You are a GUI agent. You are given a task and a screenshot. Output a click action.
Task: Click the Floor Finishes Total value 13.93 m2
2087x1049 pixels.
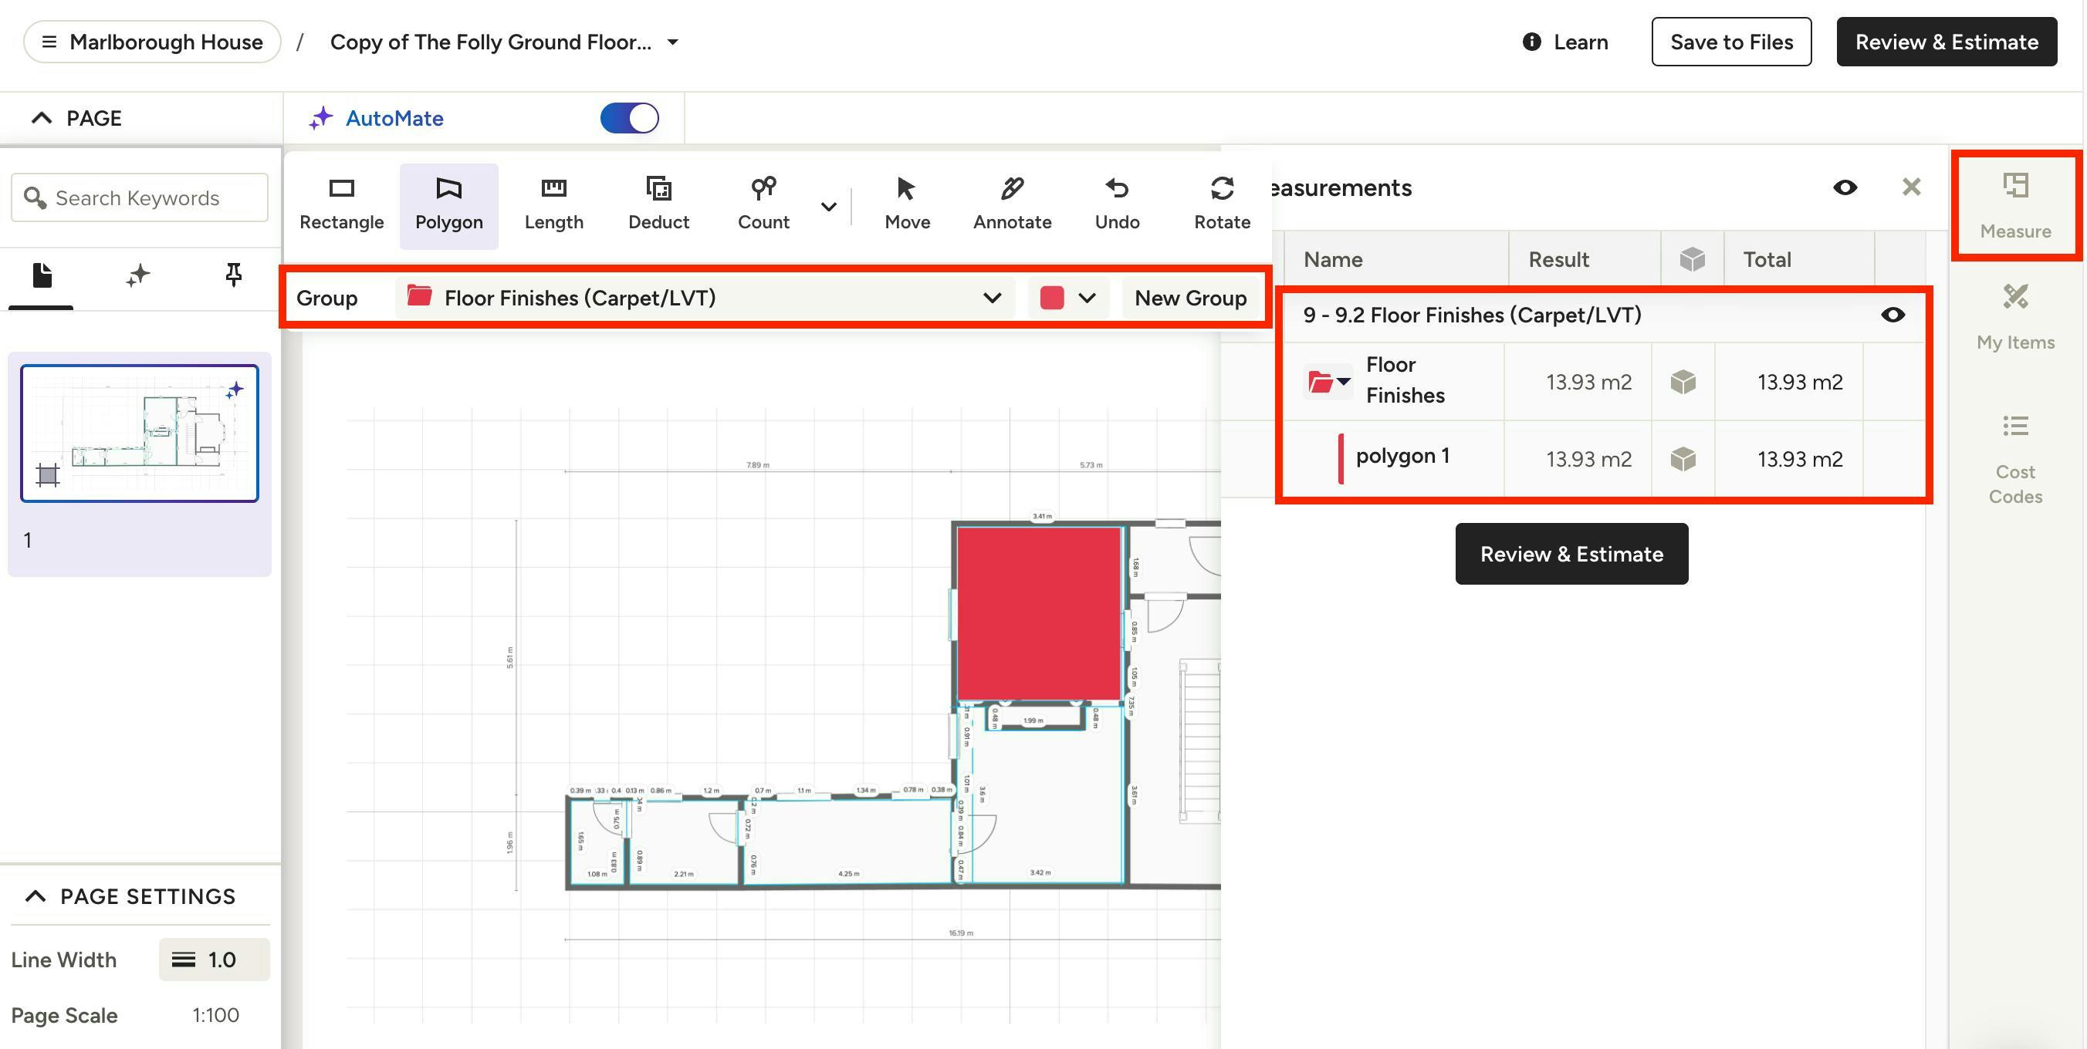(1799, 381)
